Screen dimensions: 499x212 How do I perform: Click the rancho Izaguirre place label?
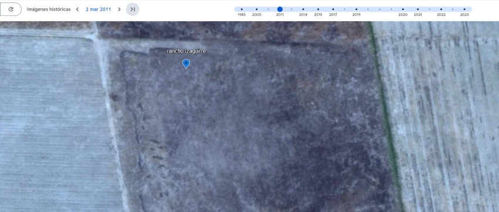click(186, 51)
